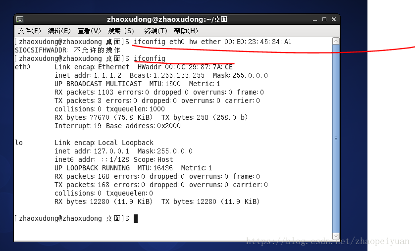Click the vertical scrollbar thumb
This screenshot has height=251, width=415.
tap(336, 139)
